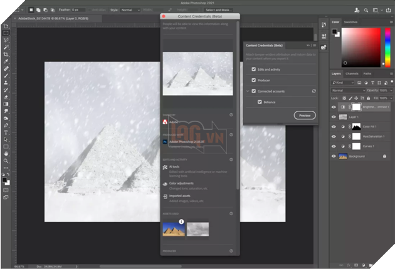This screenshot has height=269, width=395.
Task: Click info badge on pyramids asset thumbnail
Action: (x=181, y=221)
